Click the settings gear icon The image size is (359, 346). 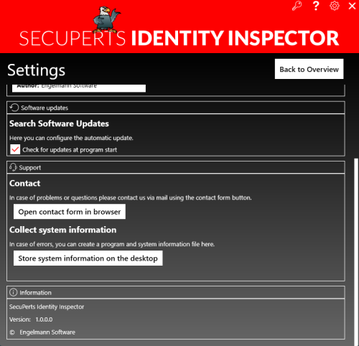pyautogui.click(x=335, y=6)
